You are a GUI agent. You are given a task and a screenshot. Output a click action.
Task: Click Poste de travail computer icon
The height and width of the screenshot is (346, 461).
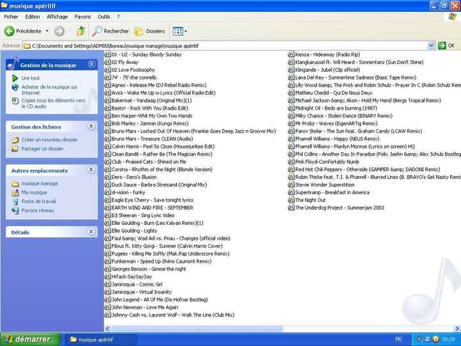(15, 202)
